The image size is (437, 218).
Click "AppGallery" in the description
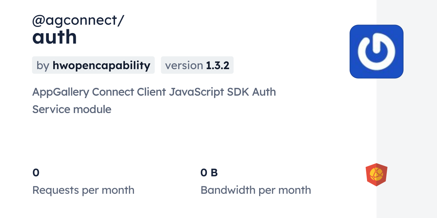click(60, 92)
